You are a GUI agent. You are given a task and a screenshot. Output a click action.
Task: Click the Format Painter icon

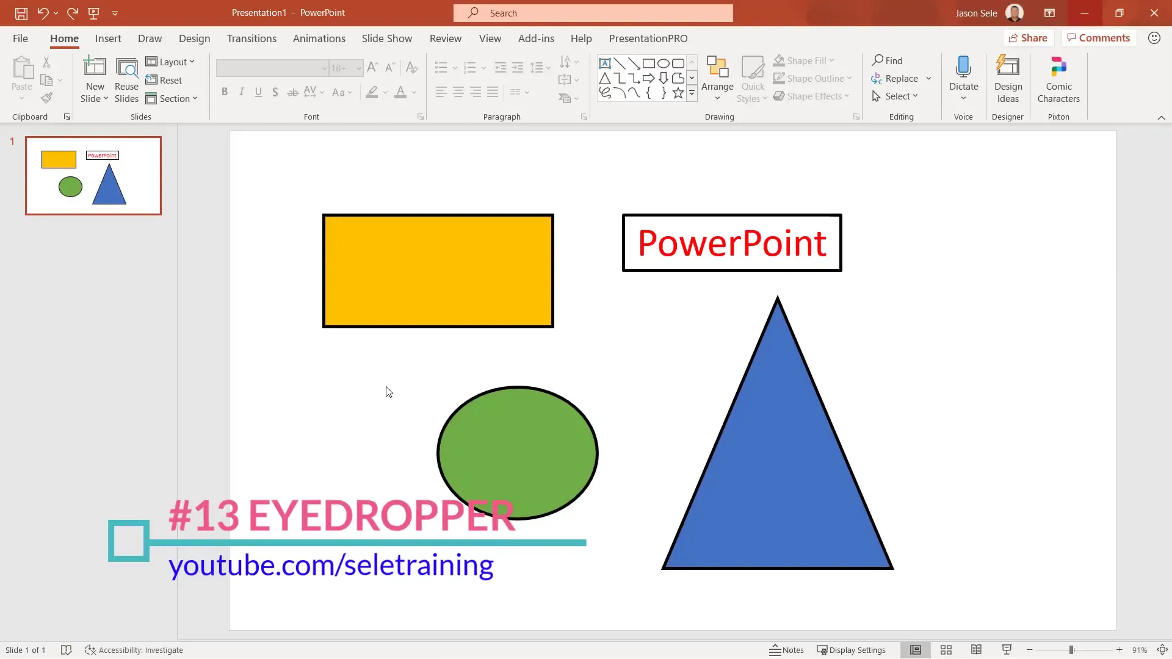point(46,98)
